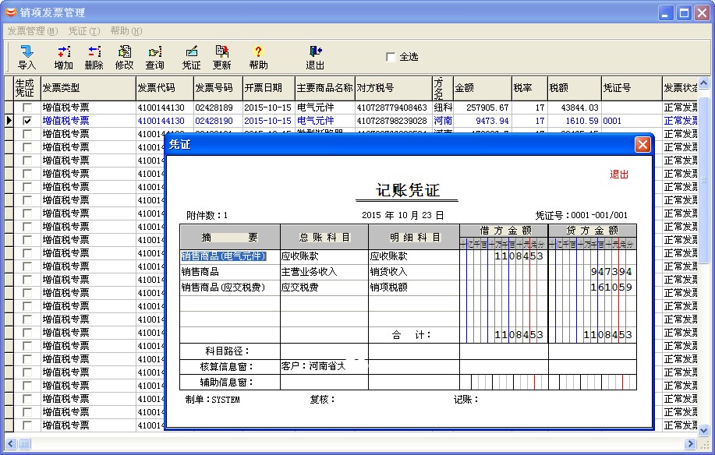This screenshot has width=715, height=455.
Task: Click voucher number 0001 in selected row
Action: tap(632, 121)
